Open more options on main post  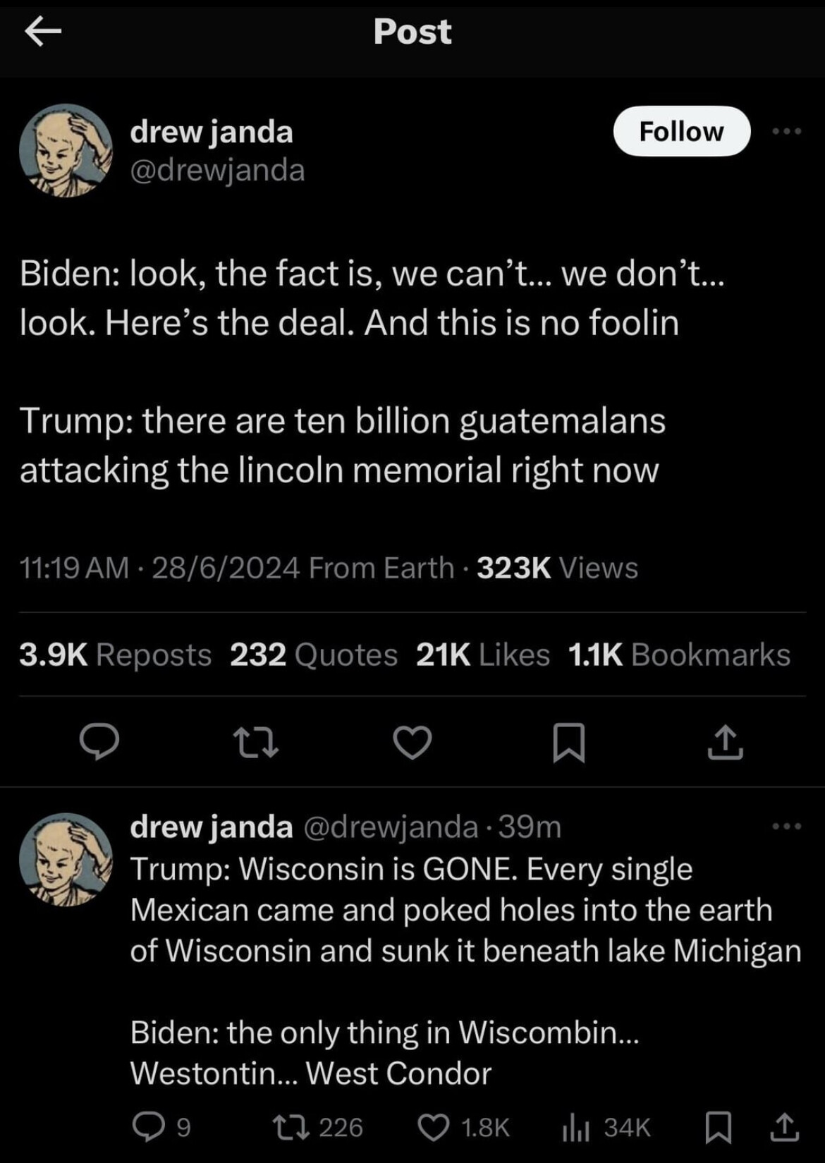point(786,131)
